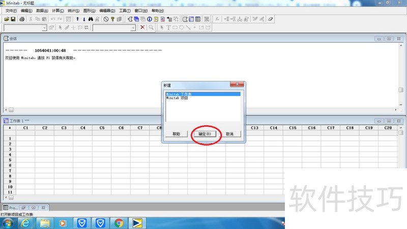This screenshot has width=407, height=229.
Task: Click the fx function toolbar icon
Action: pos(217,19)
